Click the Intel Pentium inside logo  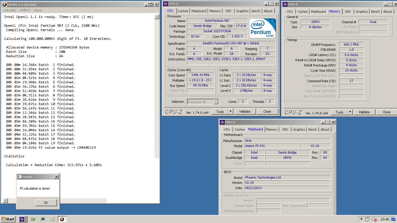[262, 28]
